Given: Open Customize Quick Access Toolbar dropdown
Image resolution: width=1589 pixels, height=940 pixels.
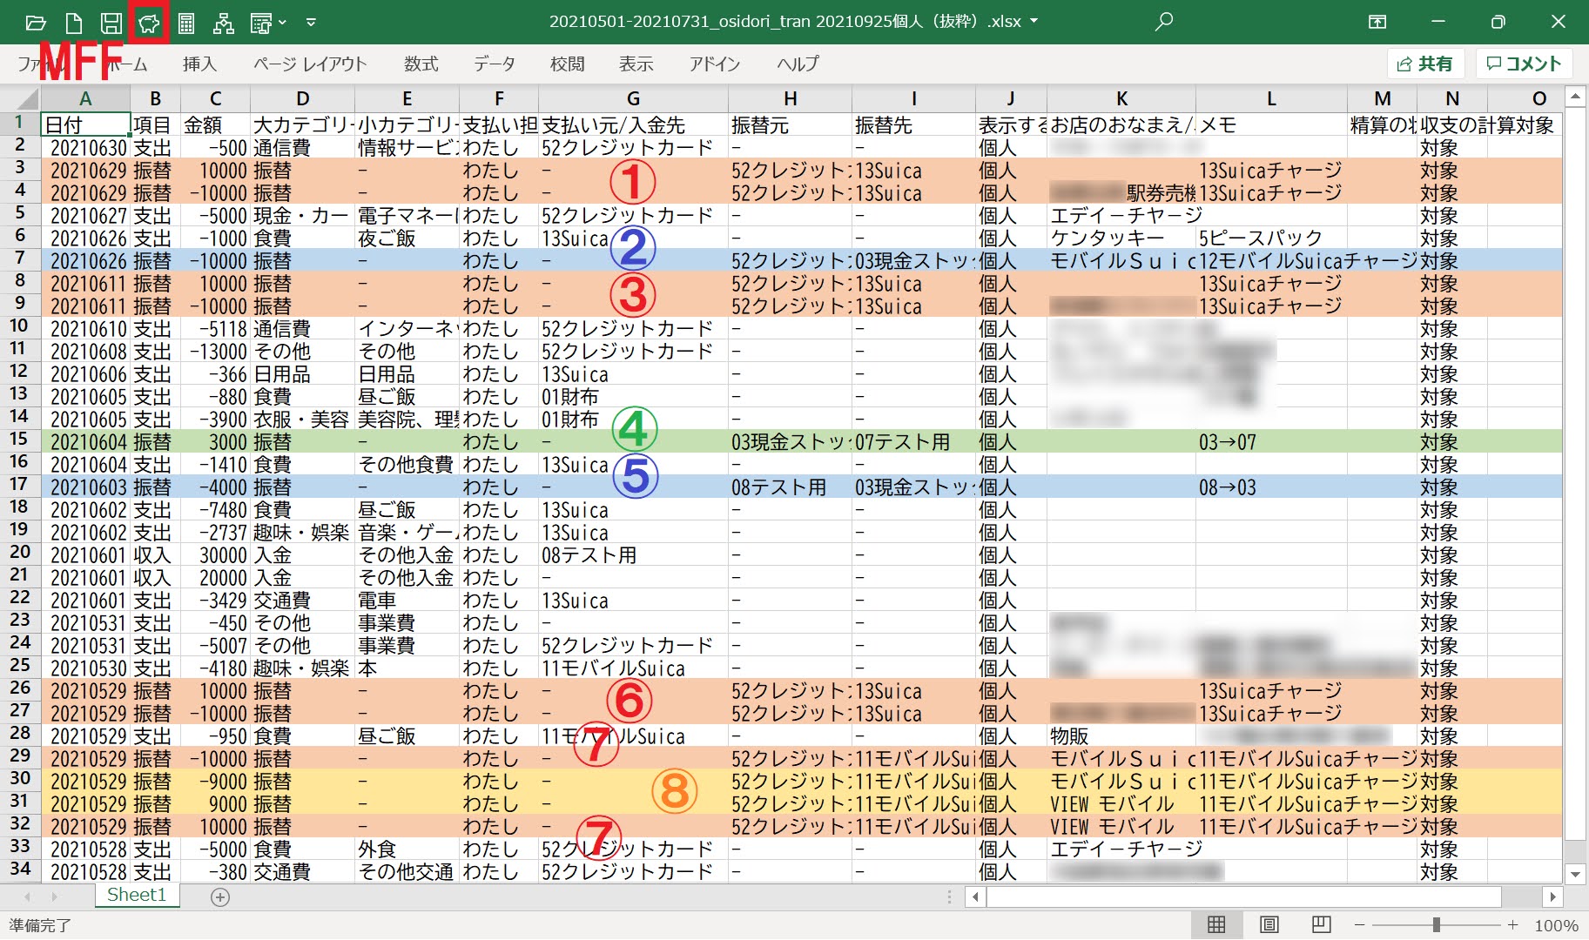Looking at the screenshot, I should coord(311,23).
